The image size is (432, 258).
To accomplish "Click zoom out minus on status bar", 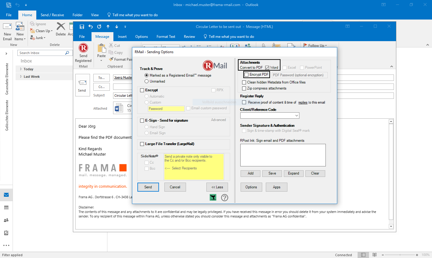I will pos(383,255).
